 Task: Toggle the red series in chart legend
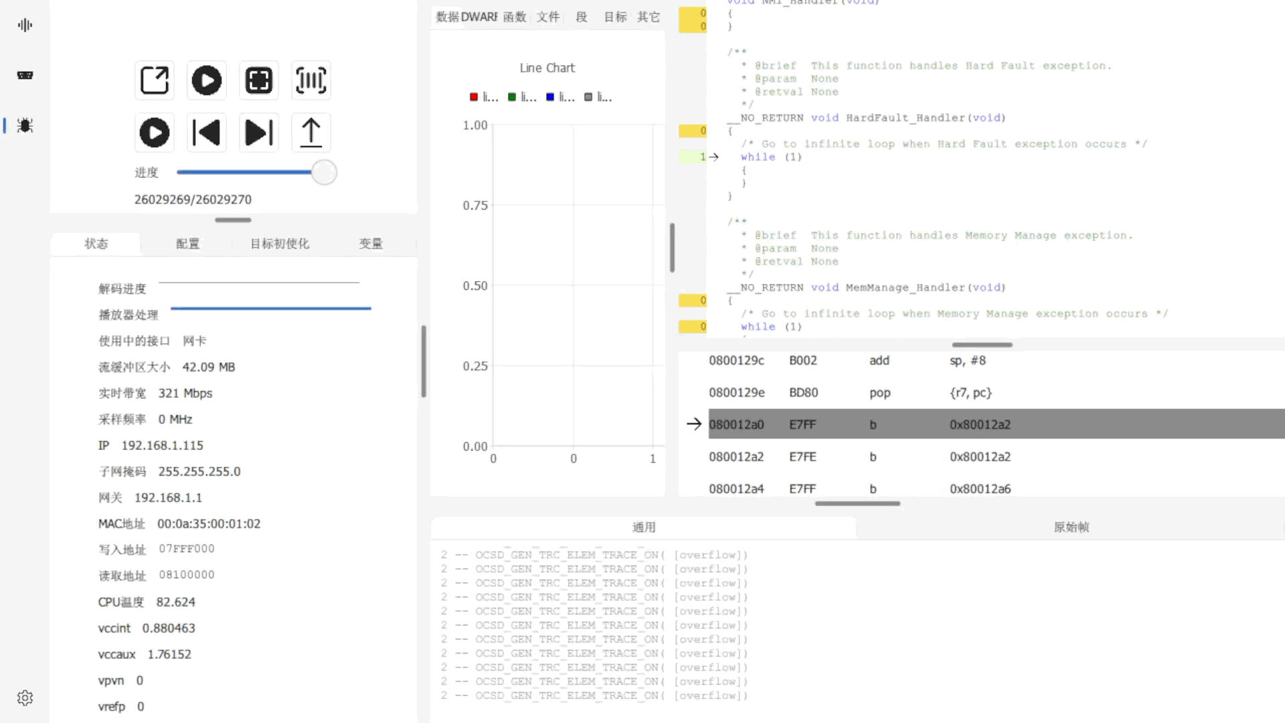(x=475, y=97)
